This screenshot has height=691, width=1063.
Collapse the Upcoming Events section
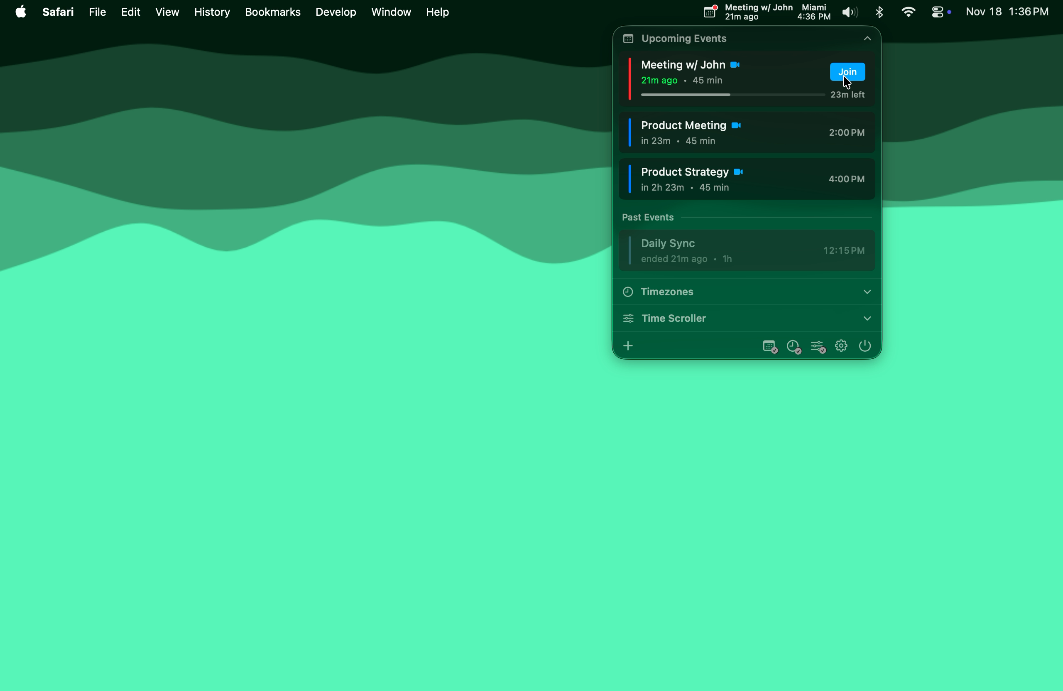tap(867, 39)
